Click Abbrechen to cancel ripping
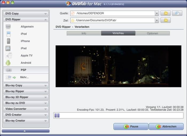The width and height of the screenshot is (187, 136). tap(166, 126)
